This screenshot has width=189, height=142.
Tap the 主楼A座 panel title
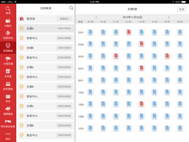[x=132, y=9]
